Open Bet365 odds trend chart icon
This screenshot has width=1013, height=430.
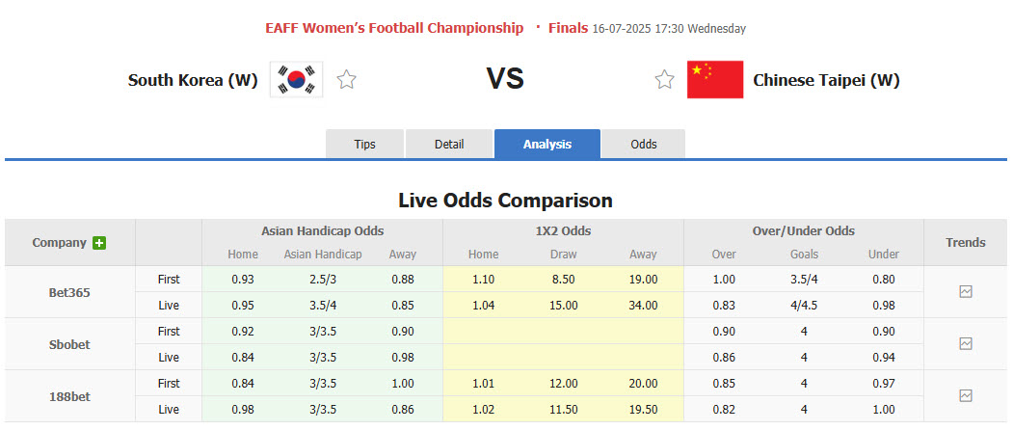point(966,291)
